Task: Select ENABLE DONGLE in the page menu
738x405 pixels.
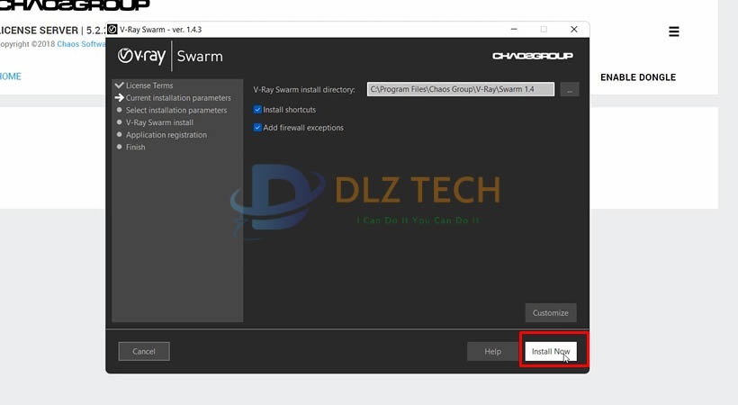Action: point(637,77)
